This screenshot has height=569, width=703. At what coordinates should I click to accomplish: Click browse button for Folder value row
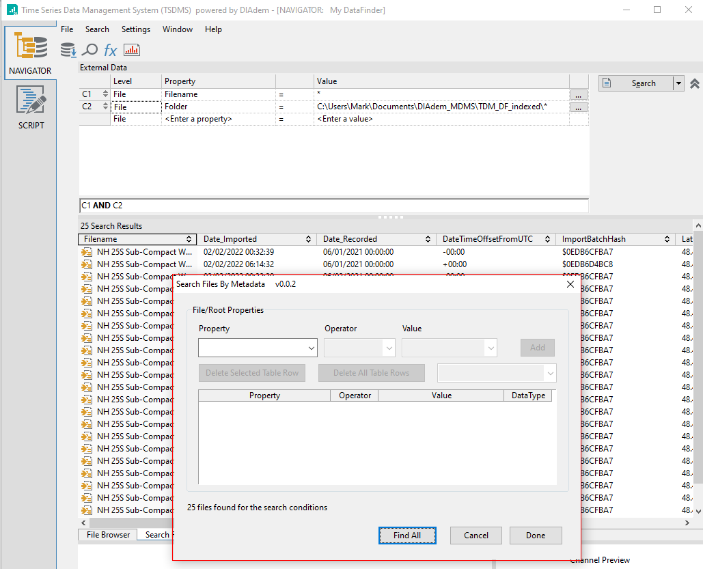(578, 107)
